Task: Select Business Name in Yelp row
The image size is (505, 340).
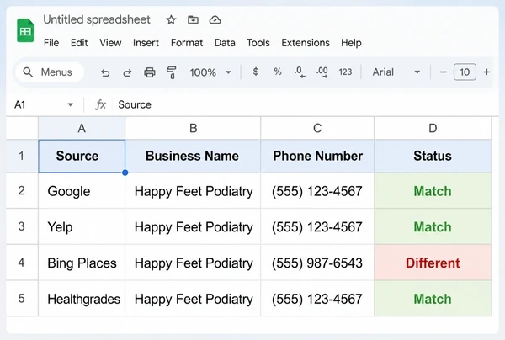Action: pos(193,226)
